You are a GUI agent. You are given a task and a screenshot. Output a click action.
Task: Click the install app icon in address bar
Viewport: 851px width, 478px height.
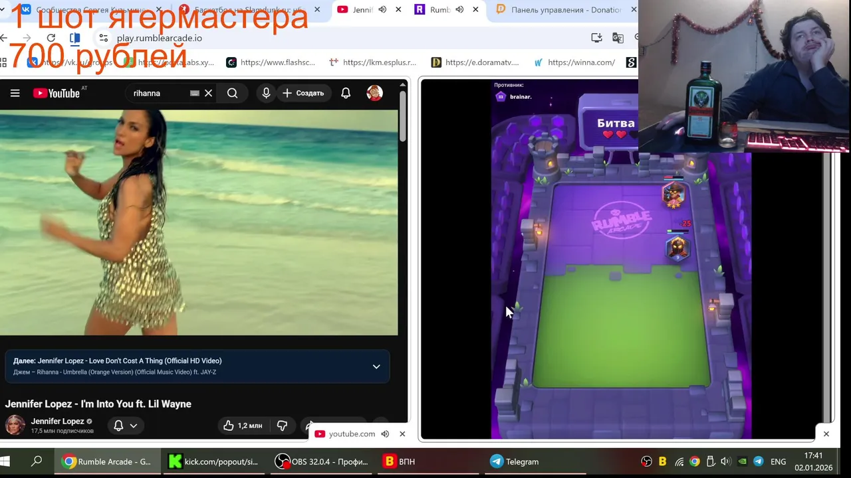596,38
